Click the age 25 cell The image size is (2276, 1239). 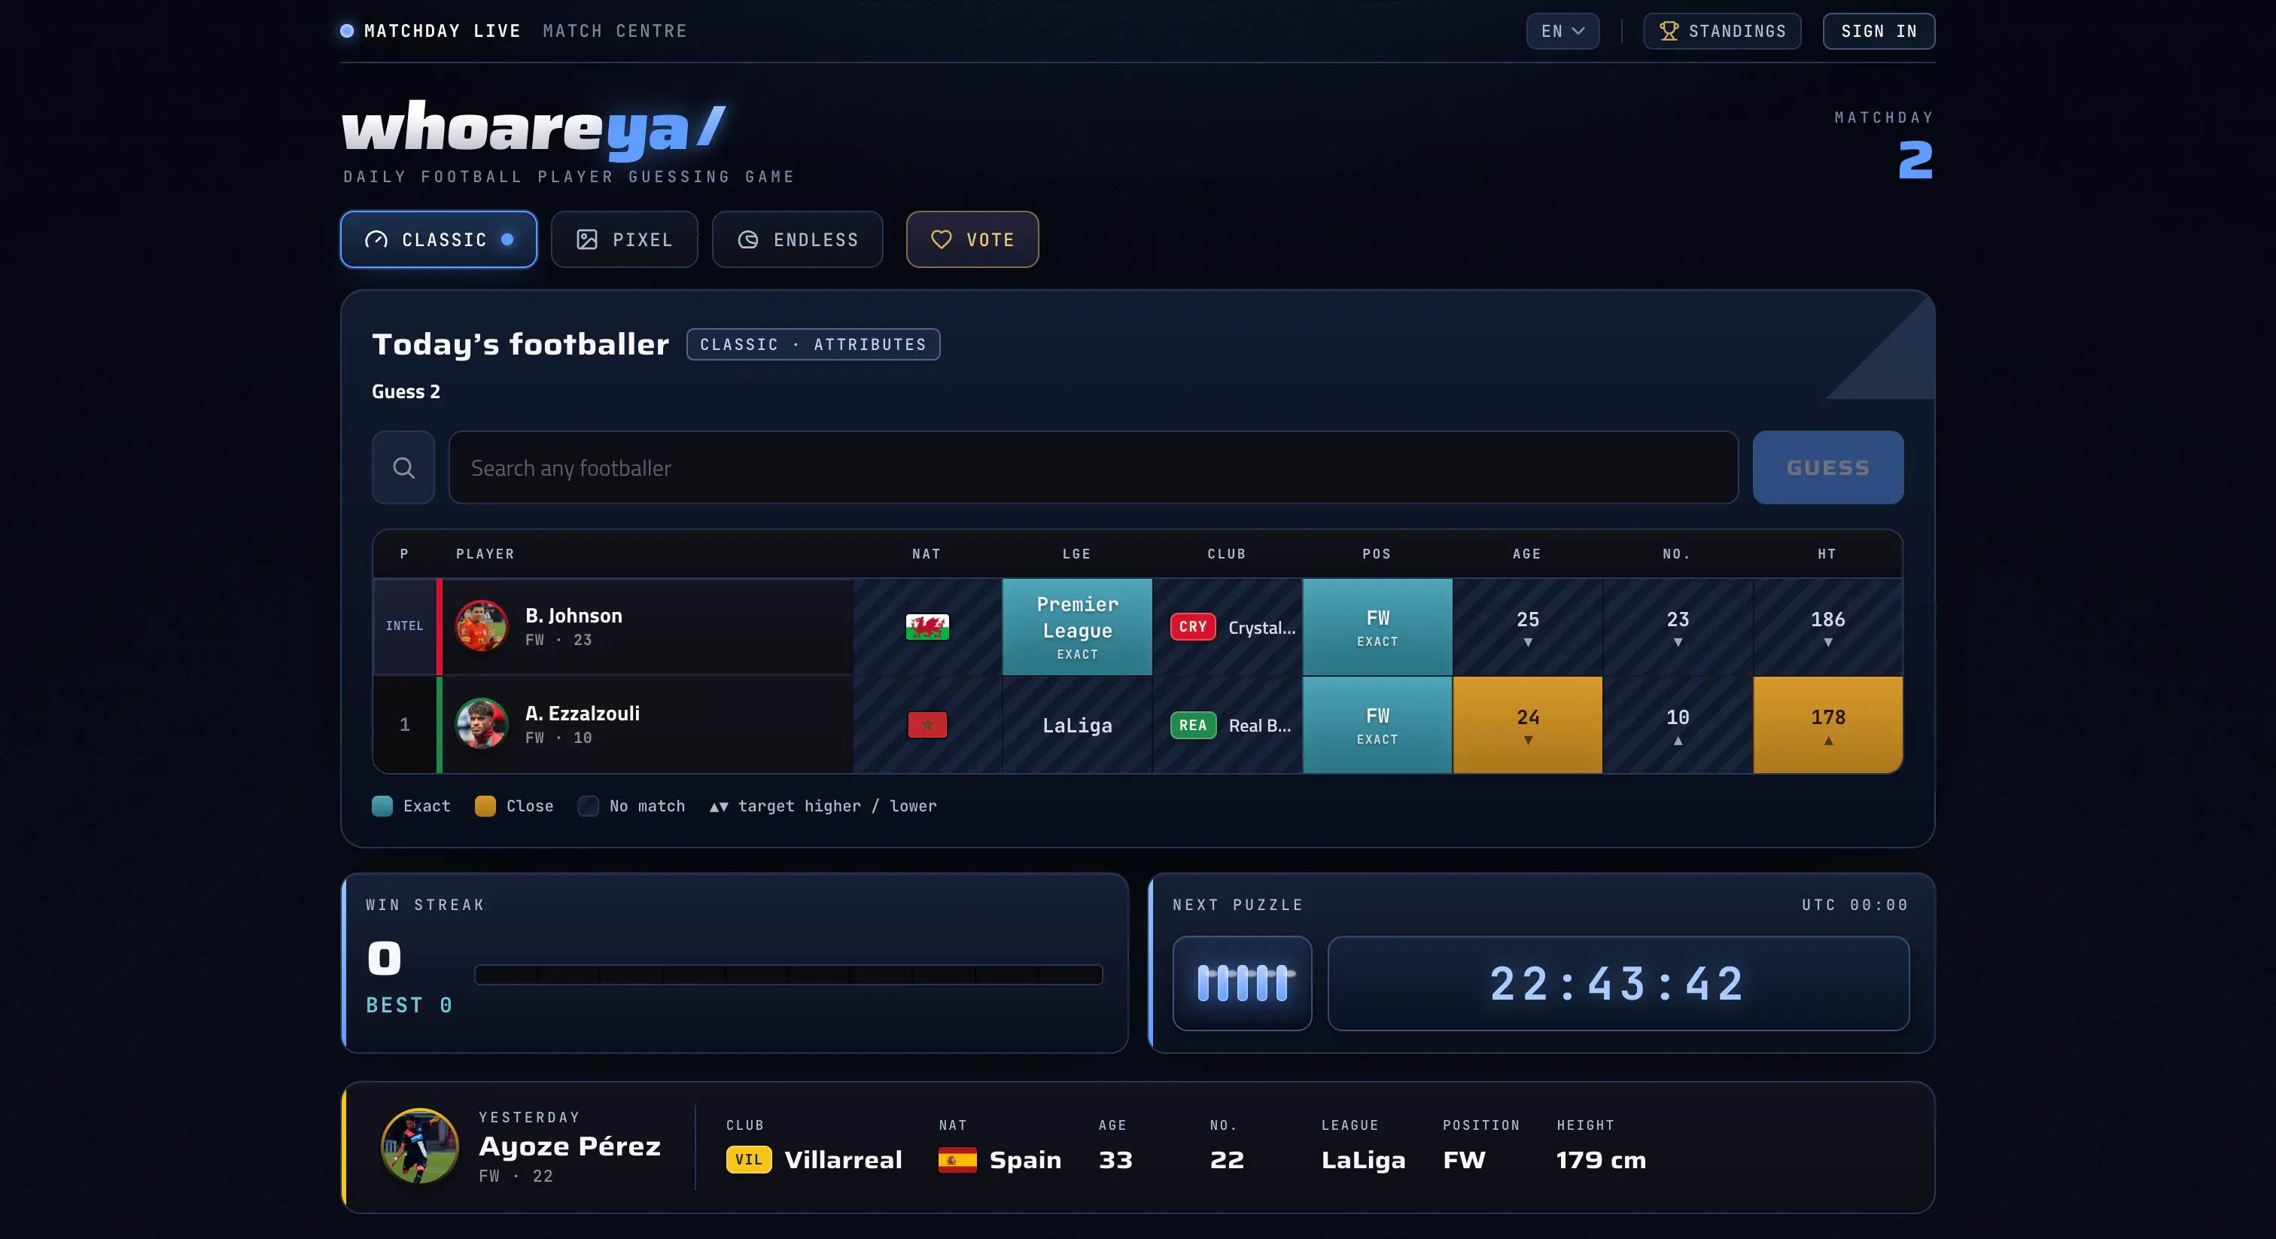point(1528,626)
